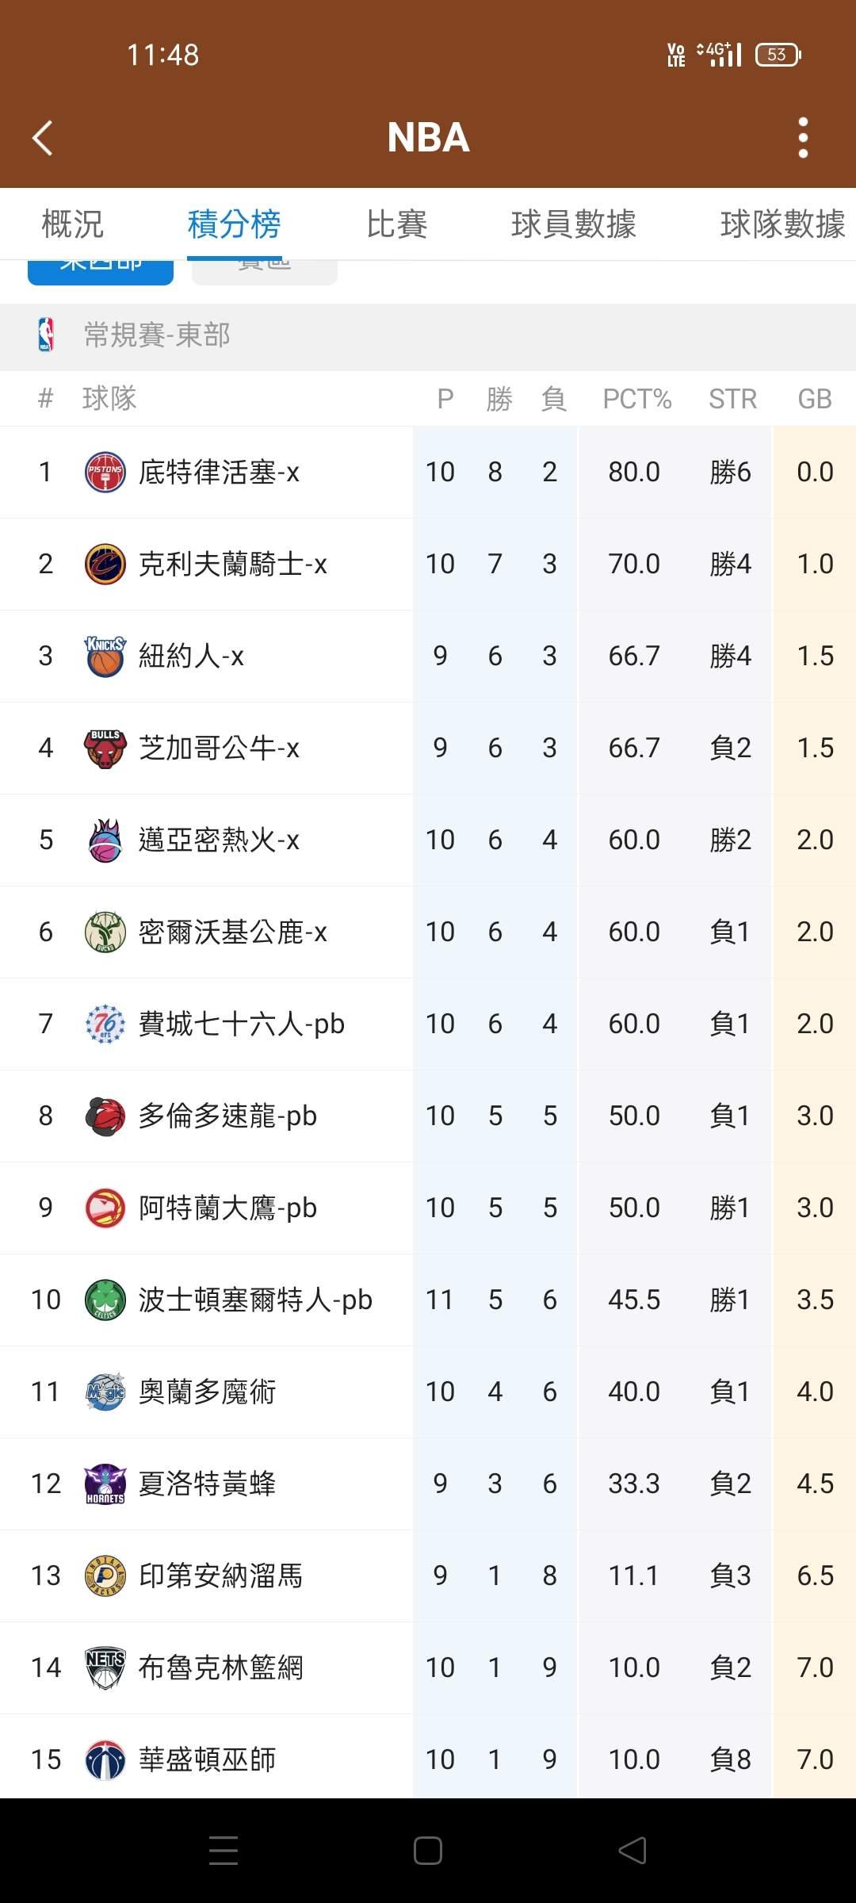This screenshot has height=1903, width=856.
Task: Tap the Boston Celtics team logo
Action: click(x=105, y=1300)
